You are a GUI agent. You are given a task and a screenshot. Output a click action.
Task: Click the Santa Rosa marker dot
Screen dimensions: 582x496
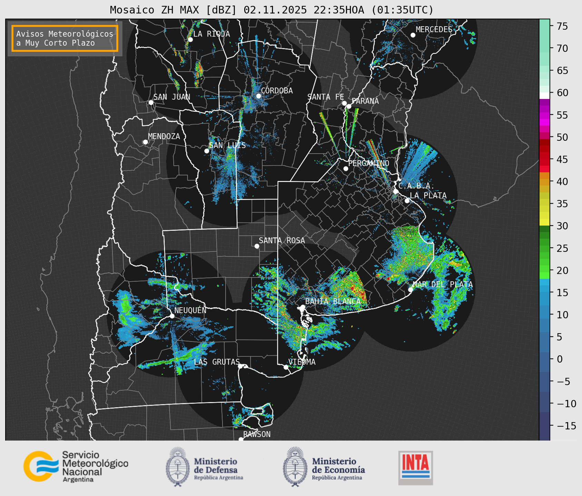click(257, 246)
